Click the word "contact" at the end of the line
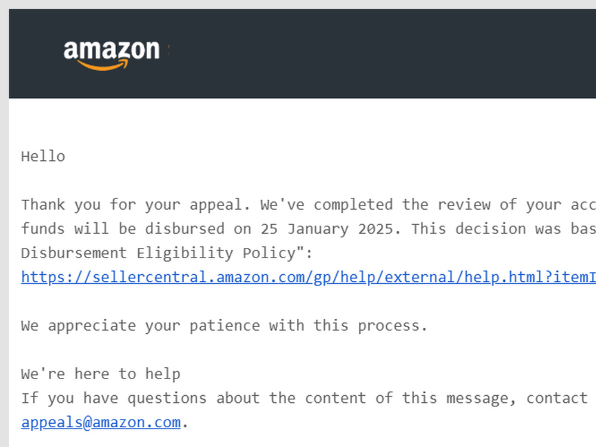The width and height of the screenshot is (596, 447). [557, 398]
